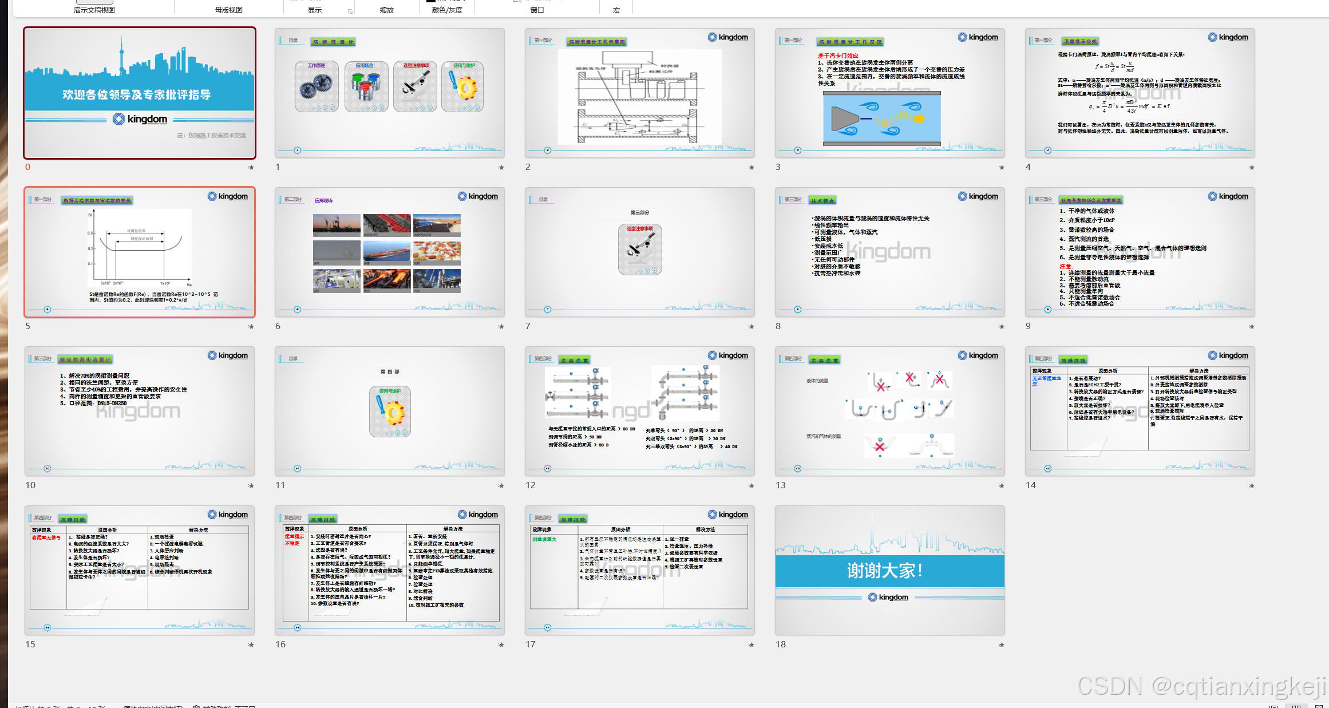Click the transition star below slide 1
1329x708 pixels.
tap(501, 167)
